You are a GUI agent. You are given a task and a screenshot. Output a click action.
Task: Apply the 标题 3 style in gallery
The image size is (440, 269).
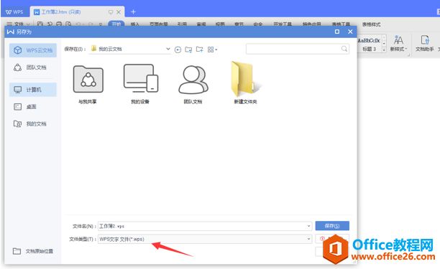tap(369, 44)
